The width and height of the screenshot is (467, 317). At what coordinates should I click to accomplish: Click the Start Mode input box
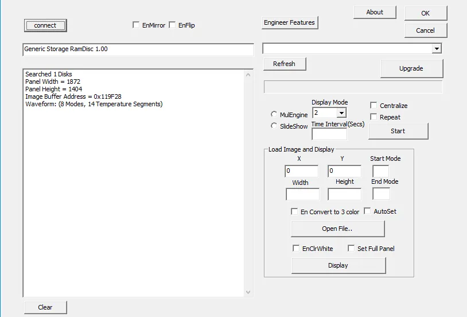[380, 171]
